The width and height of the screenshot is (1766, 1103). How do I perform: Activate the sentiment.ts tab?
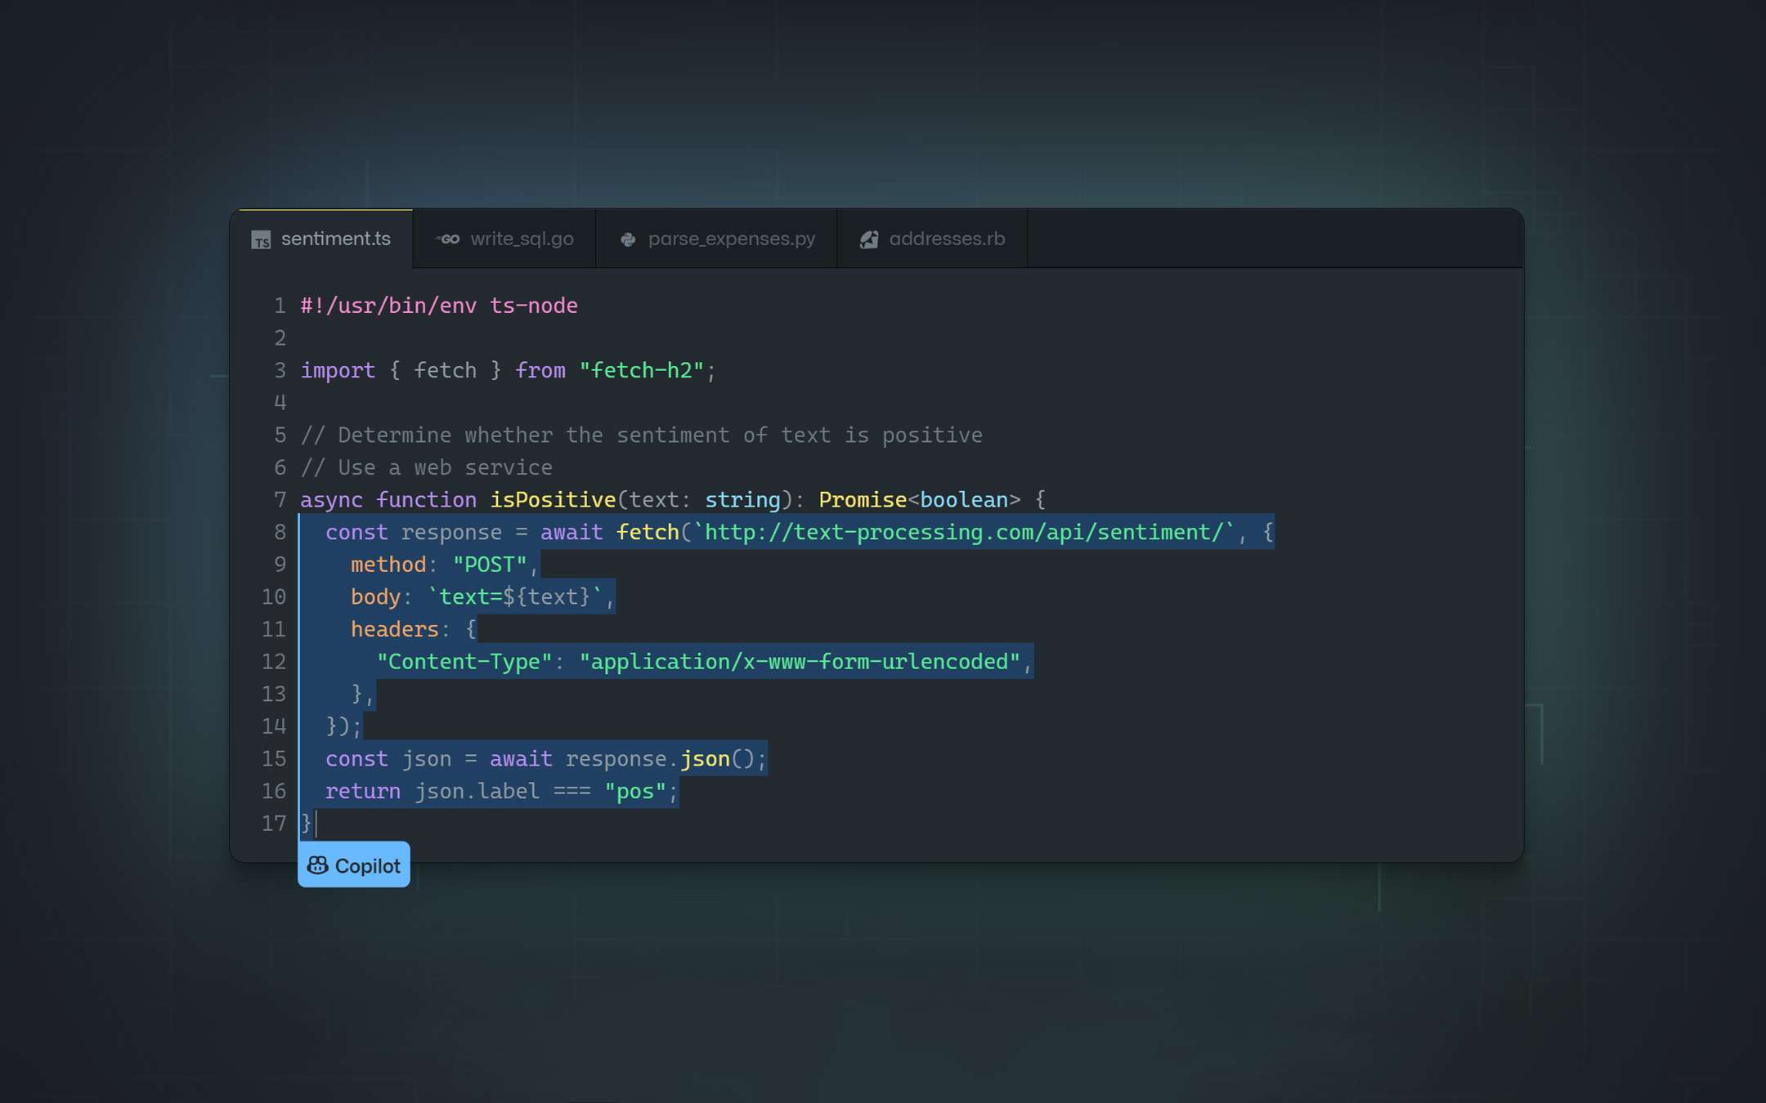coord(335,239)
